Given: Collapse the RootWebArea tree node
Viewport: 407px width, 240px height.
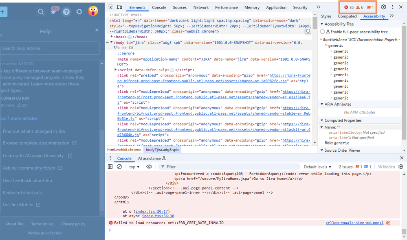Looking at the screenshot, I should click(321, 39).
